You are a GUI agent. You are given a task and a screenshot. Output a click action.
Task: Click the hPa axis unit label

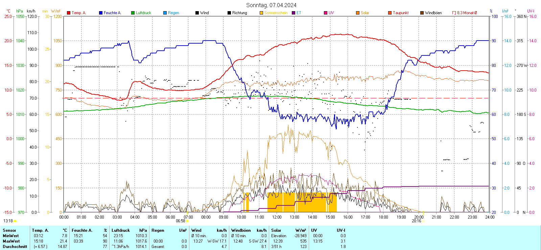coord(20,11)
